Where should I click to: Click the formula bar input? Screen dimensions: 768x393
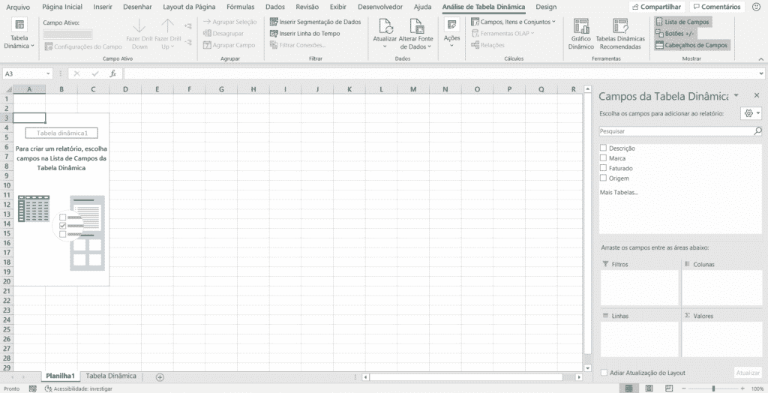pyautogui.click(x=439, y=73)
